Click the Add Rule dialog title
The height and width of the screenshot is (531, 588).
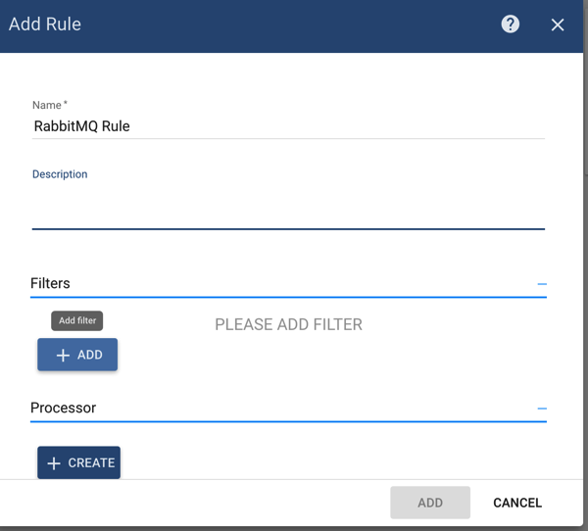pyautogui.click(x=45, y=24)
